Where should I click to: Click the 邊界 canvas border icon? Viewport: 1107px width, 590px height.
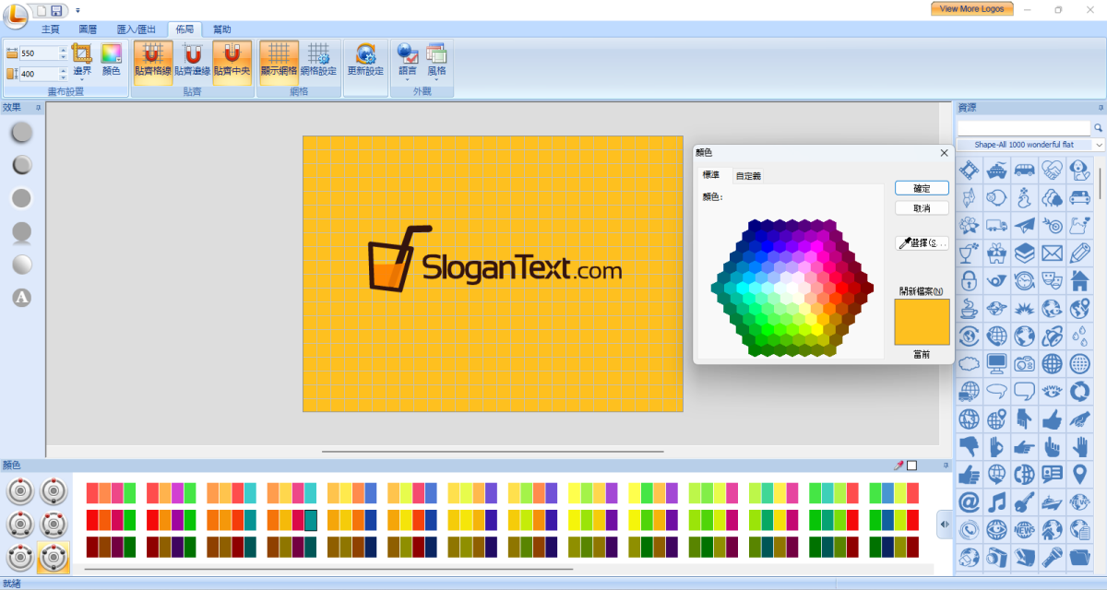point(82,61)
